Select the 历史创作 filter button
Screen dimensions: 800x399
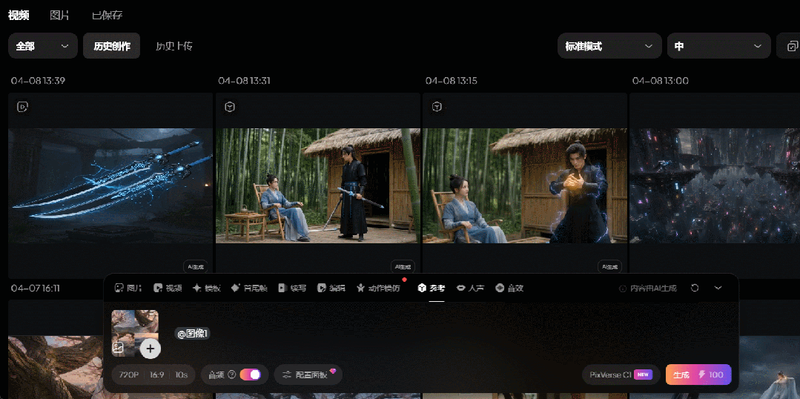tap(112, 46)
